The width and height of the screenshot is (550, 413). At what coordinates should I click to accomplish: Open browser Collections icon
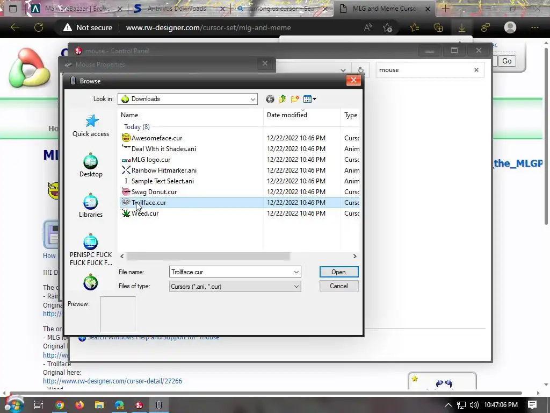pos(438,27)
